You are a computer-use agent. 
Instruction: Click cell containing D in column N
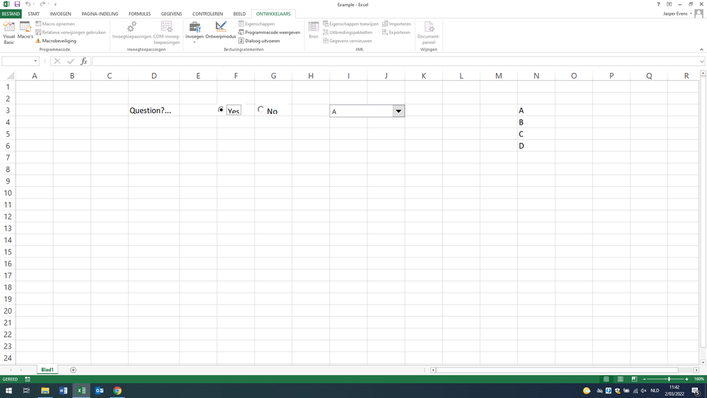(x=536, y=146)
